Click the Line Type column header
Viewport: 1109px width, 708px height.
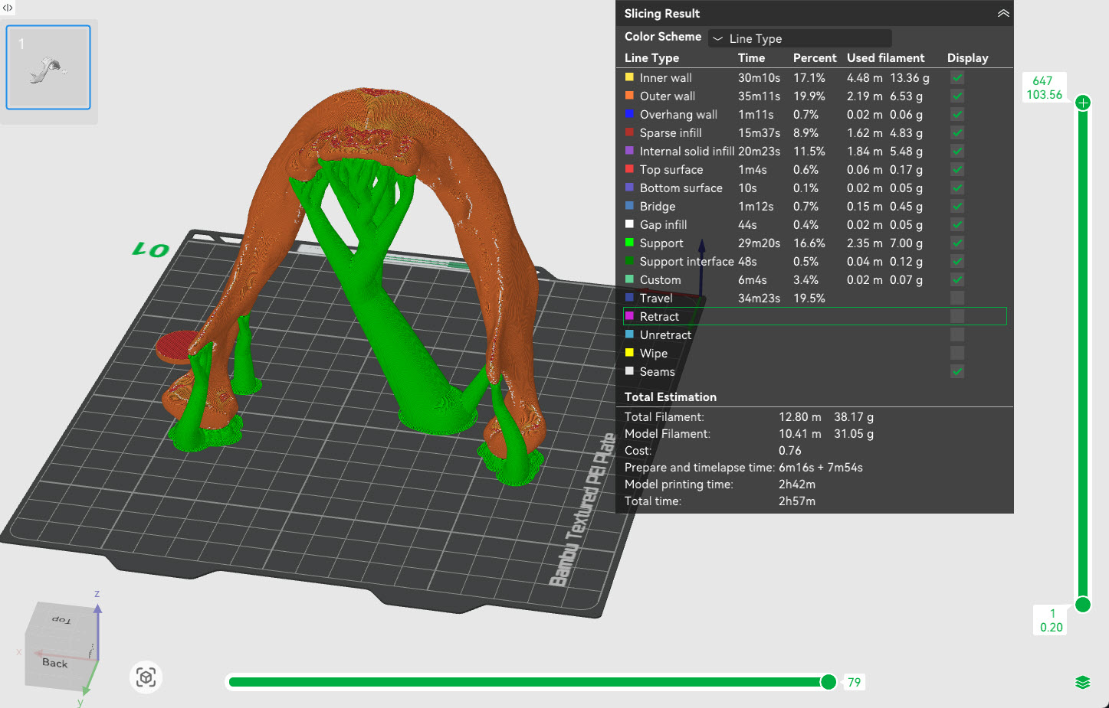point(651,58)
